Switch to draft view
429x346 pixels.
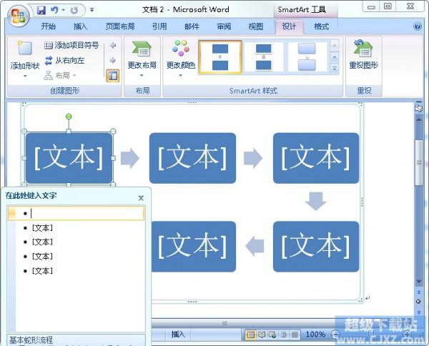click(295, 335)
